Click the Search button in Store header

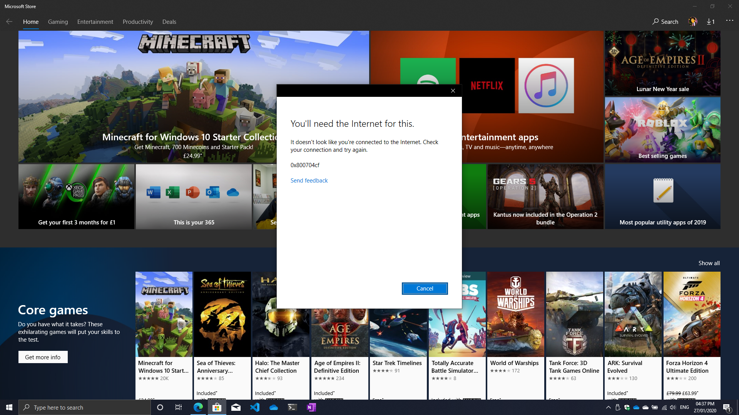tap(665, 22)
